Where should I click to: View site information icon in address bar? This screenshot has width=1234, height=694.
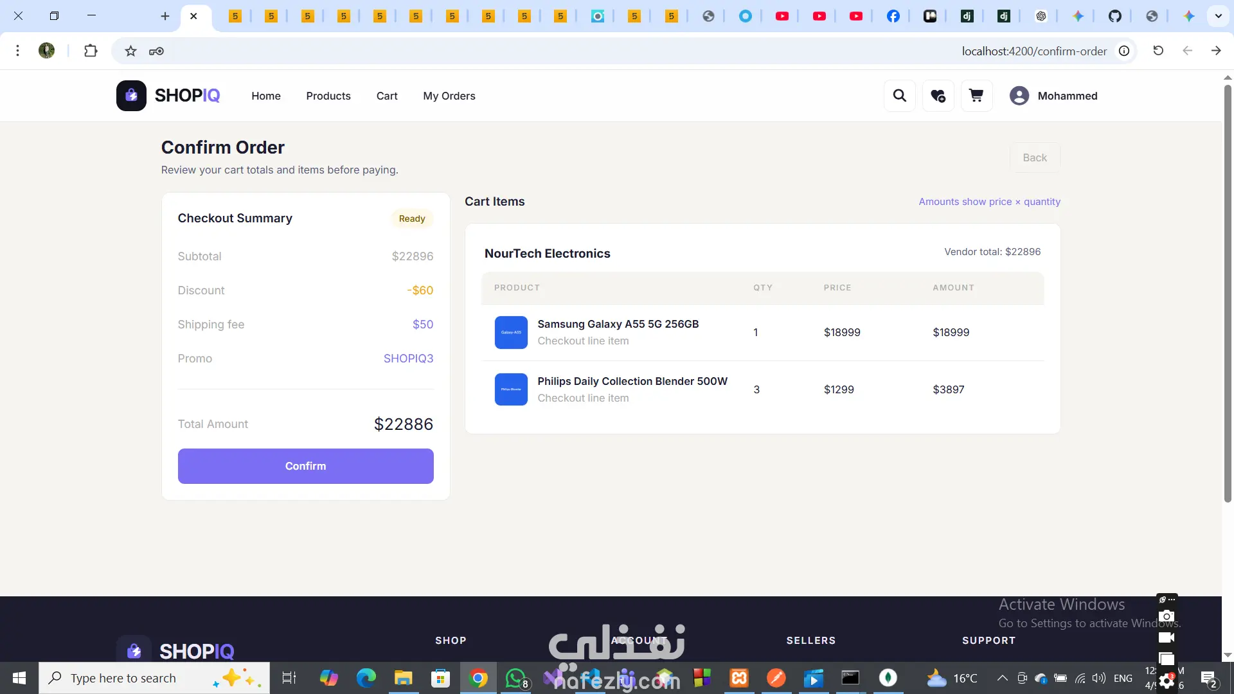[x=1124, y=51]
